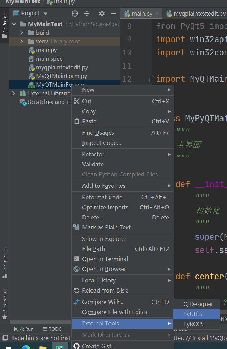The image size is (227, 349).
Task: Expand the build folder
Action: point(21,33)
